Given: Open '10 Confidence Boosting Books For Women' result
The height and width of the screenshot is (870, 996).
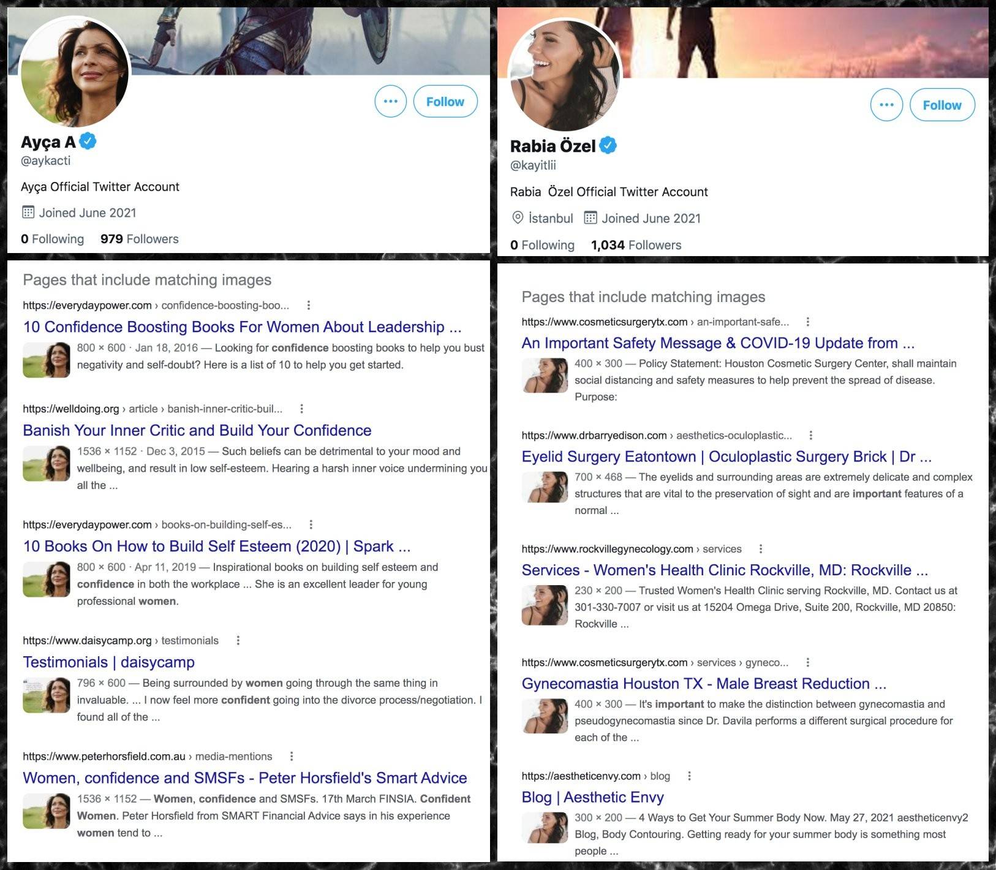Looking at the screenshot, I should 242,327.
